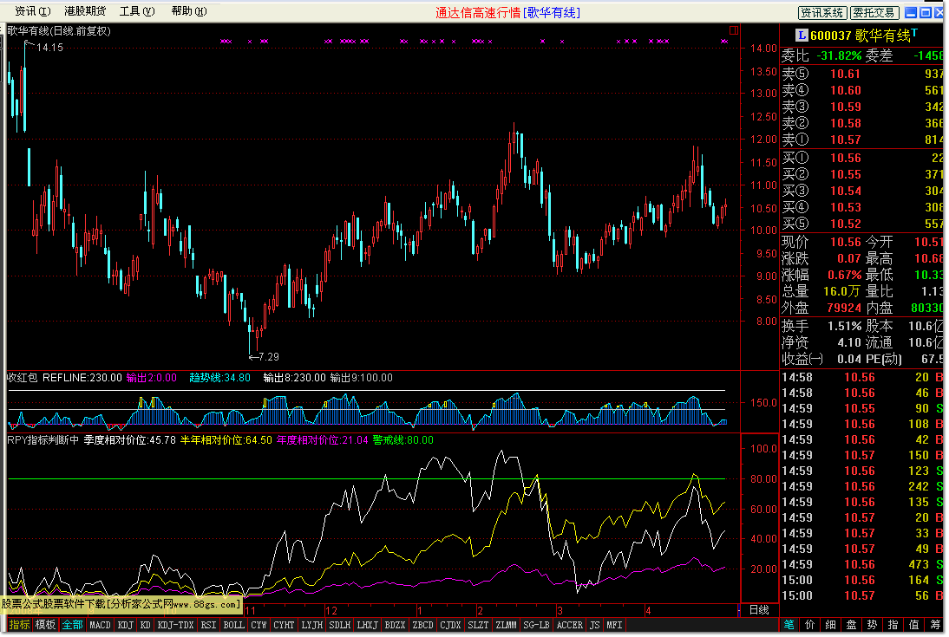Select the 筹 tab in quote panel
Image resolution: width=949 pixels, height=637 pixels.
pyautogui.click(x=935, y=625)
